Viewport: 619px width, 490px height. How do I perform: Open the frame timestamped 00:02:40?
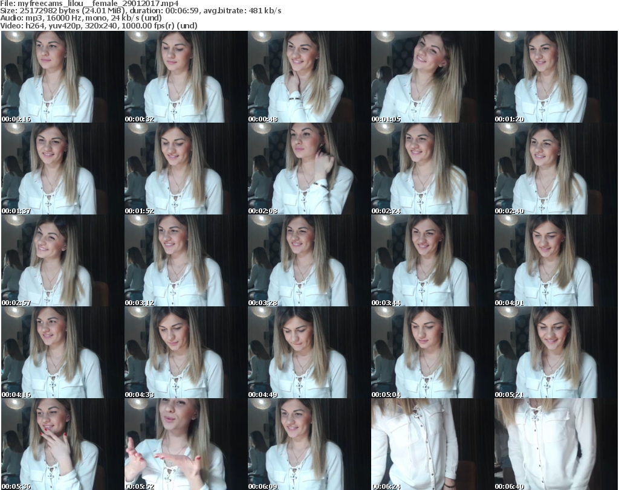556,169
